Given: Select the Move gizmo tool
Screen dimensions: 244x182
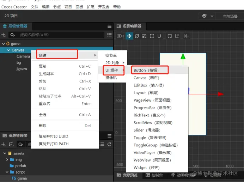Looking at the screenshot, I should (x=129, y=36).
